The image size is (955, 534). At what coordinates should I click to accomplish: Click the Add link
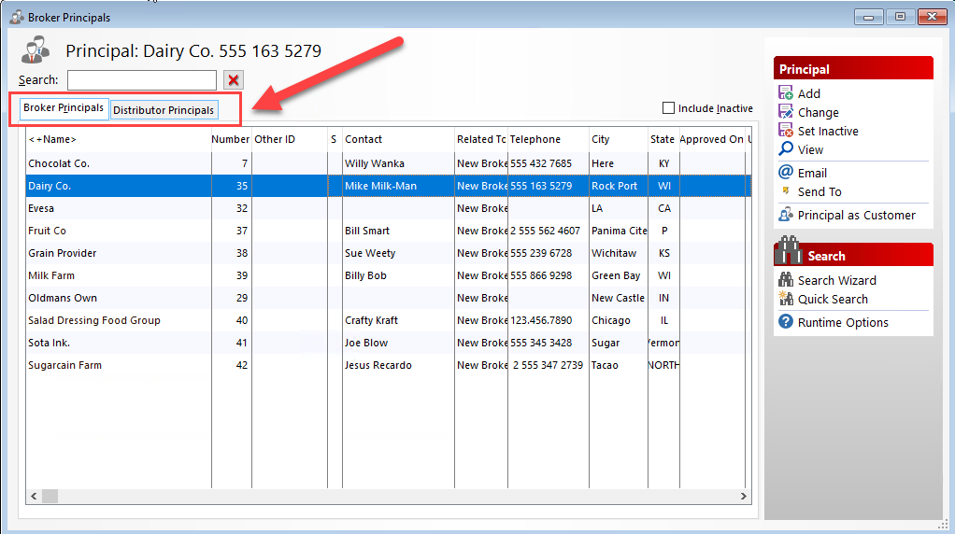click(x=809, y=93)
